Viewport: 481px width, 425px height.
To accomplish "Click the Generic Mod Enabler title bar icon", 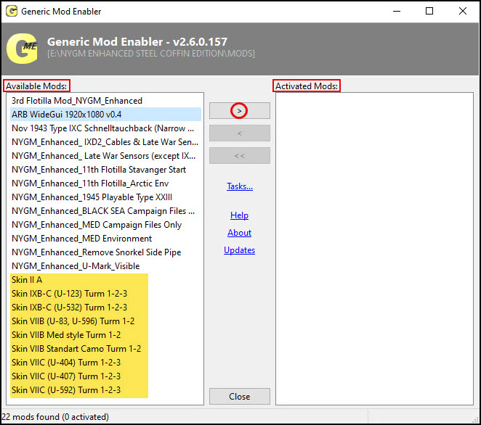I will click(x=12, y=12).
